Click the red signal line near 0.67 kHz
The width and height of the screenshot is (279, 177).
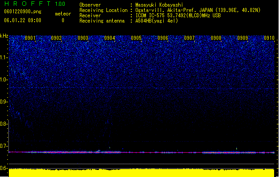(141, 152)
